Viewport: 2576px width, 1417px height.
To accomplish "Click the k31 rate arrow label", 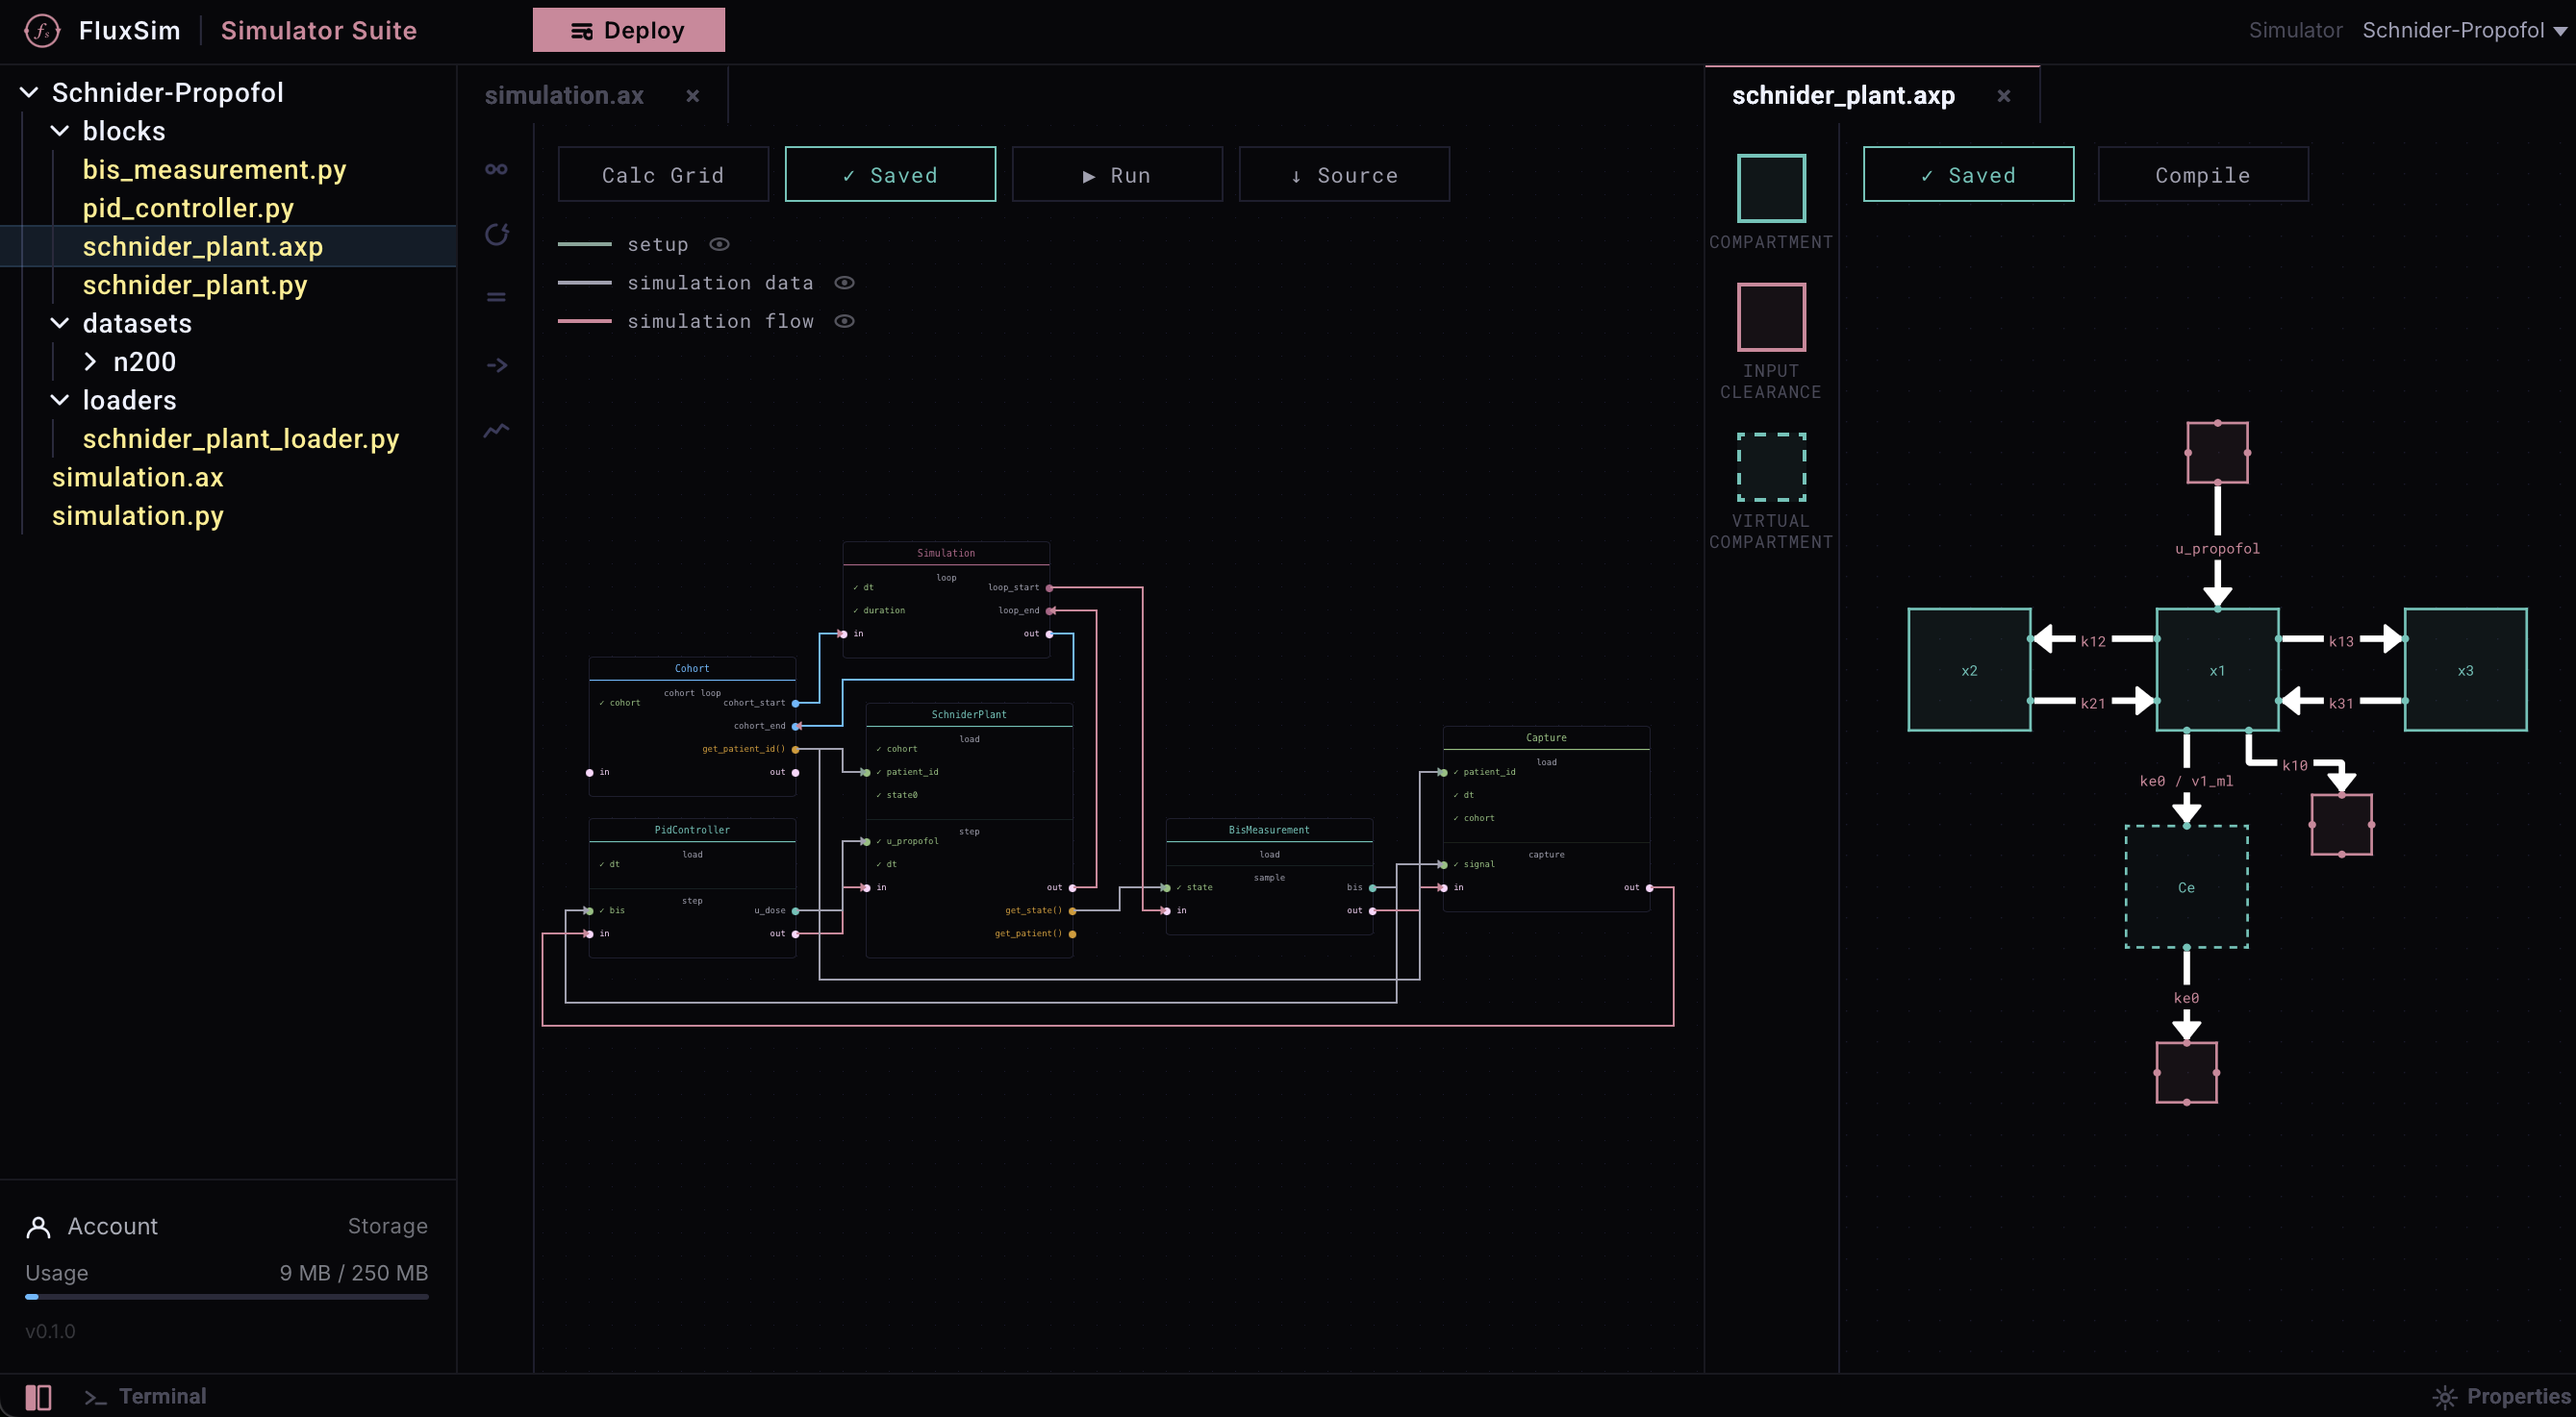I will pyautogui.click(x=2341, y=704).
